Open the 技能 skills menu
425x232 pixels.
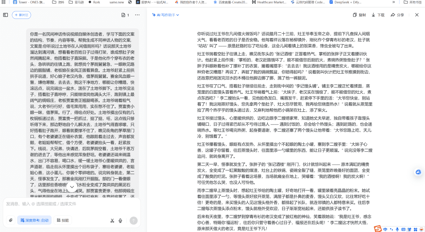coord(63,220)
